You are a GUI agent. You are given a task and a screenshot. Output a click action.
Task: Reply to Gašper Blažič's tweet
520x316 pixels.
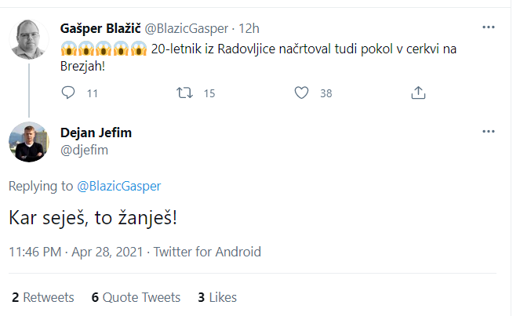[x=68, y=93]
